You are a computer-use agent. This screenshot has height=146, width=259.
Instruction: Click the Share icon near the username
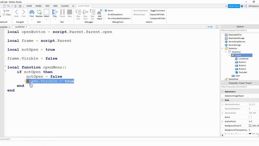246,6
